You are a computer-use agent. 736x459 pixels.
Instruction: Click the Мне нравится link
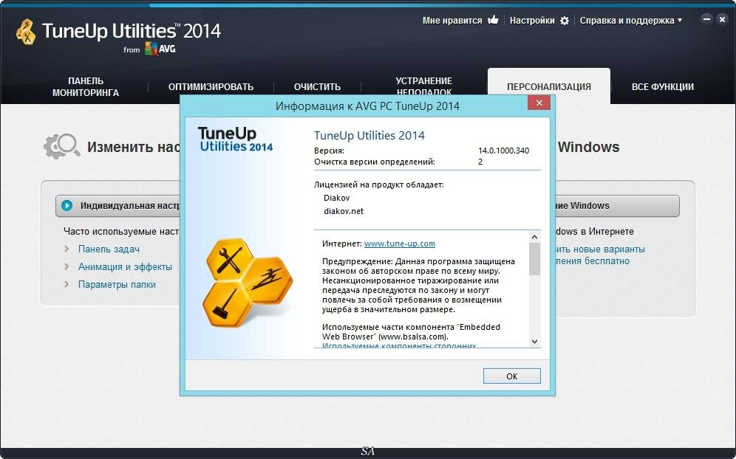(452, 20)
